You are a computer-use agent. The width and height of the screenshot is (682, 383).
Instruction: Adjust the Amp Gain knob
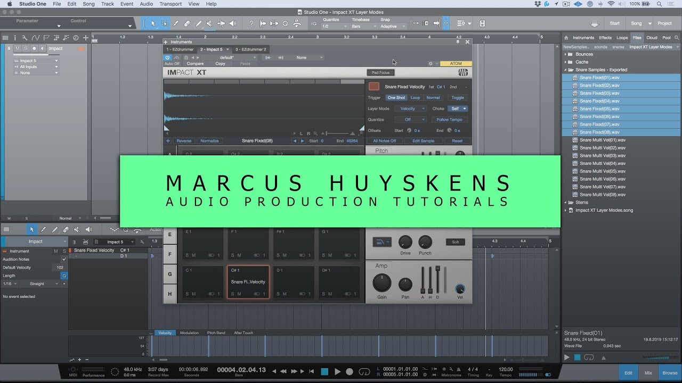coord(381,283)
